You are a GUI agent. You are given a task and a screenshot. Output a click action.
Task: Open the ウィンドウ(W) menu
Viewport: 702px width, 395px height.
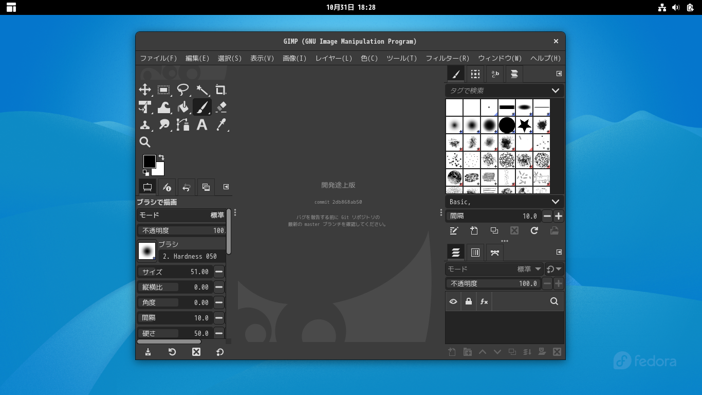point(500,58)
